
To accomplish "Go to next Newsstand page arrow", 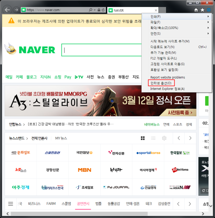I will pyautogui.click(x=190, y=138).
